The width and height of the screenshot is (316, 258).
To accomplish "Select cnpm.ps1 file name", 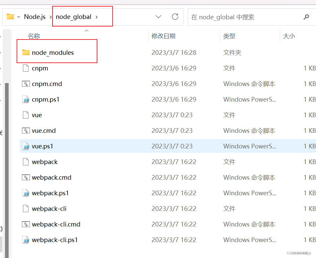I will [x=46, y=100].
